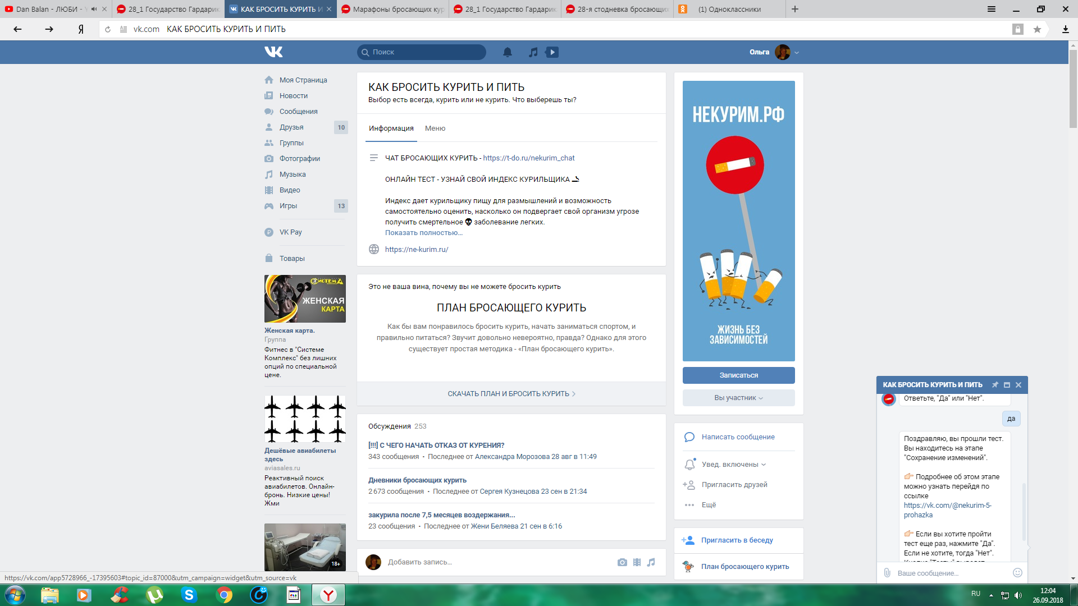Open topic С ЧЕГО НАЧАТЬ ОТКАЗ ОТ КУРЕНИЯ
The width and height of the screenshot is (1078, 606).
tap(436, 446)
